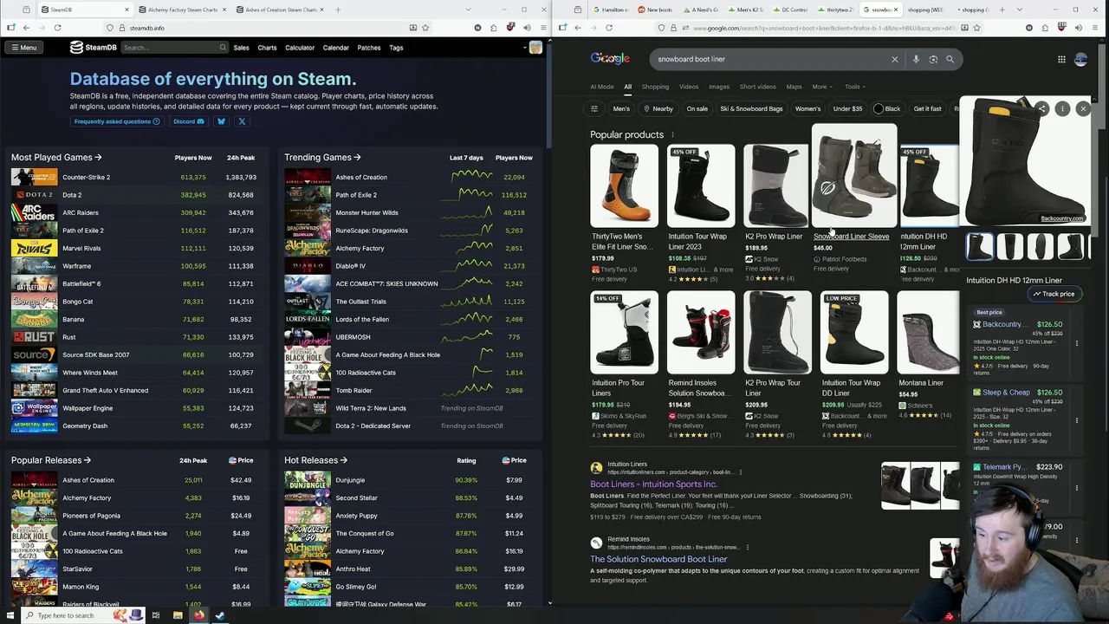Click Google logo in search page
Screen dimensions: 1109x624
pos(610,59)
